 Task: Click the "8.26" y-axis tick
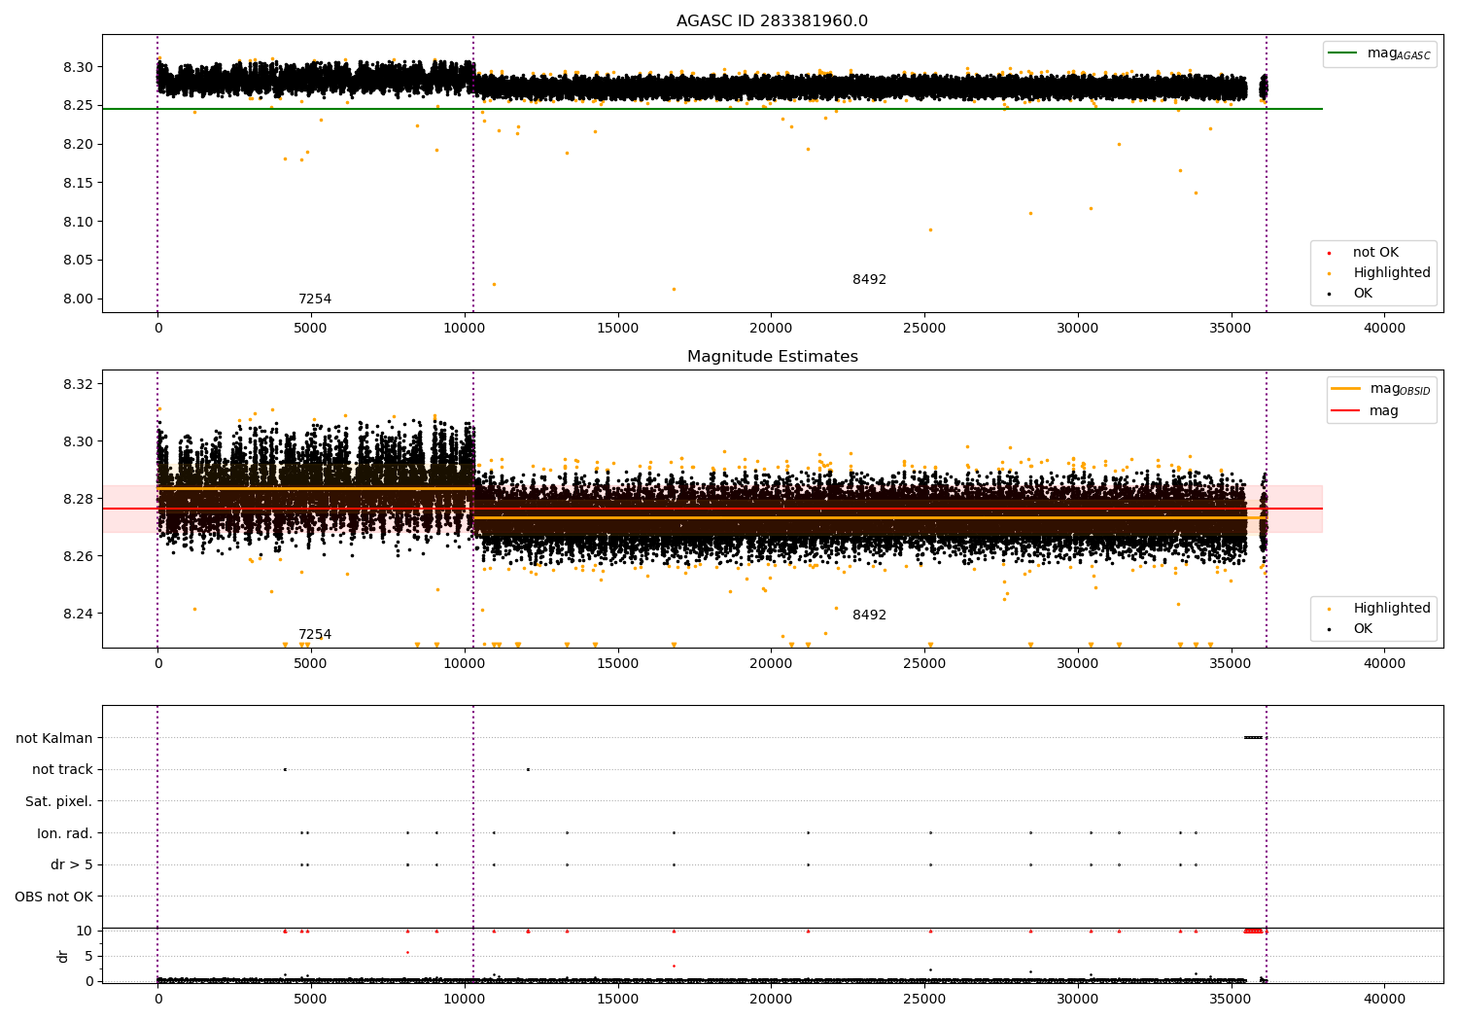point(79,556)
